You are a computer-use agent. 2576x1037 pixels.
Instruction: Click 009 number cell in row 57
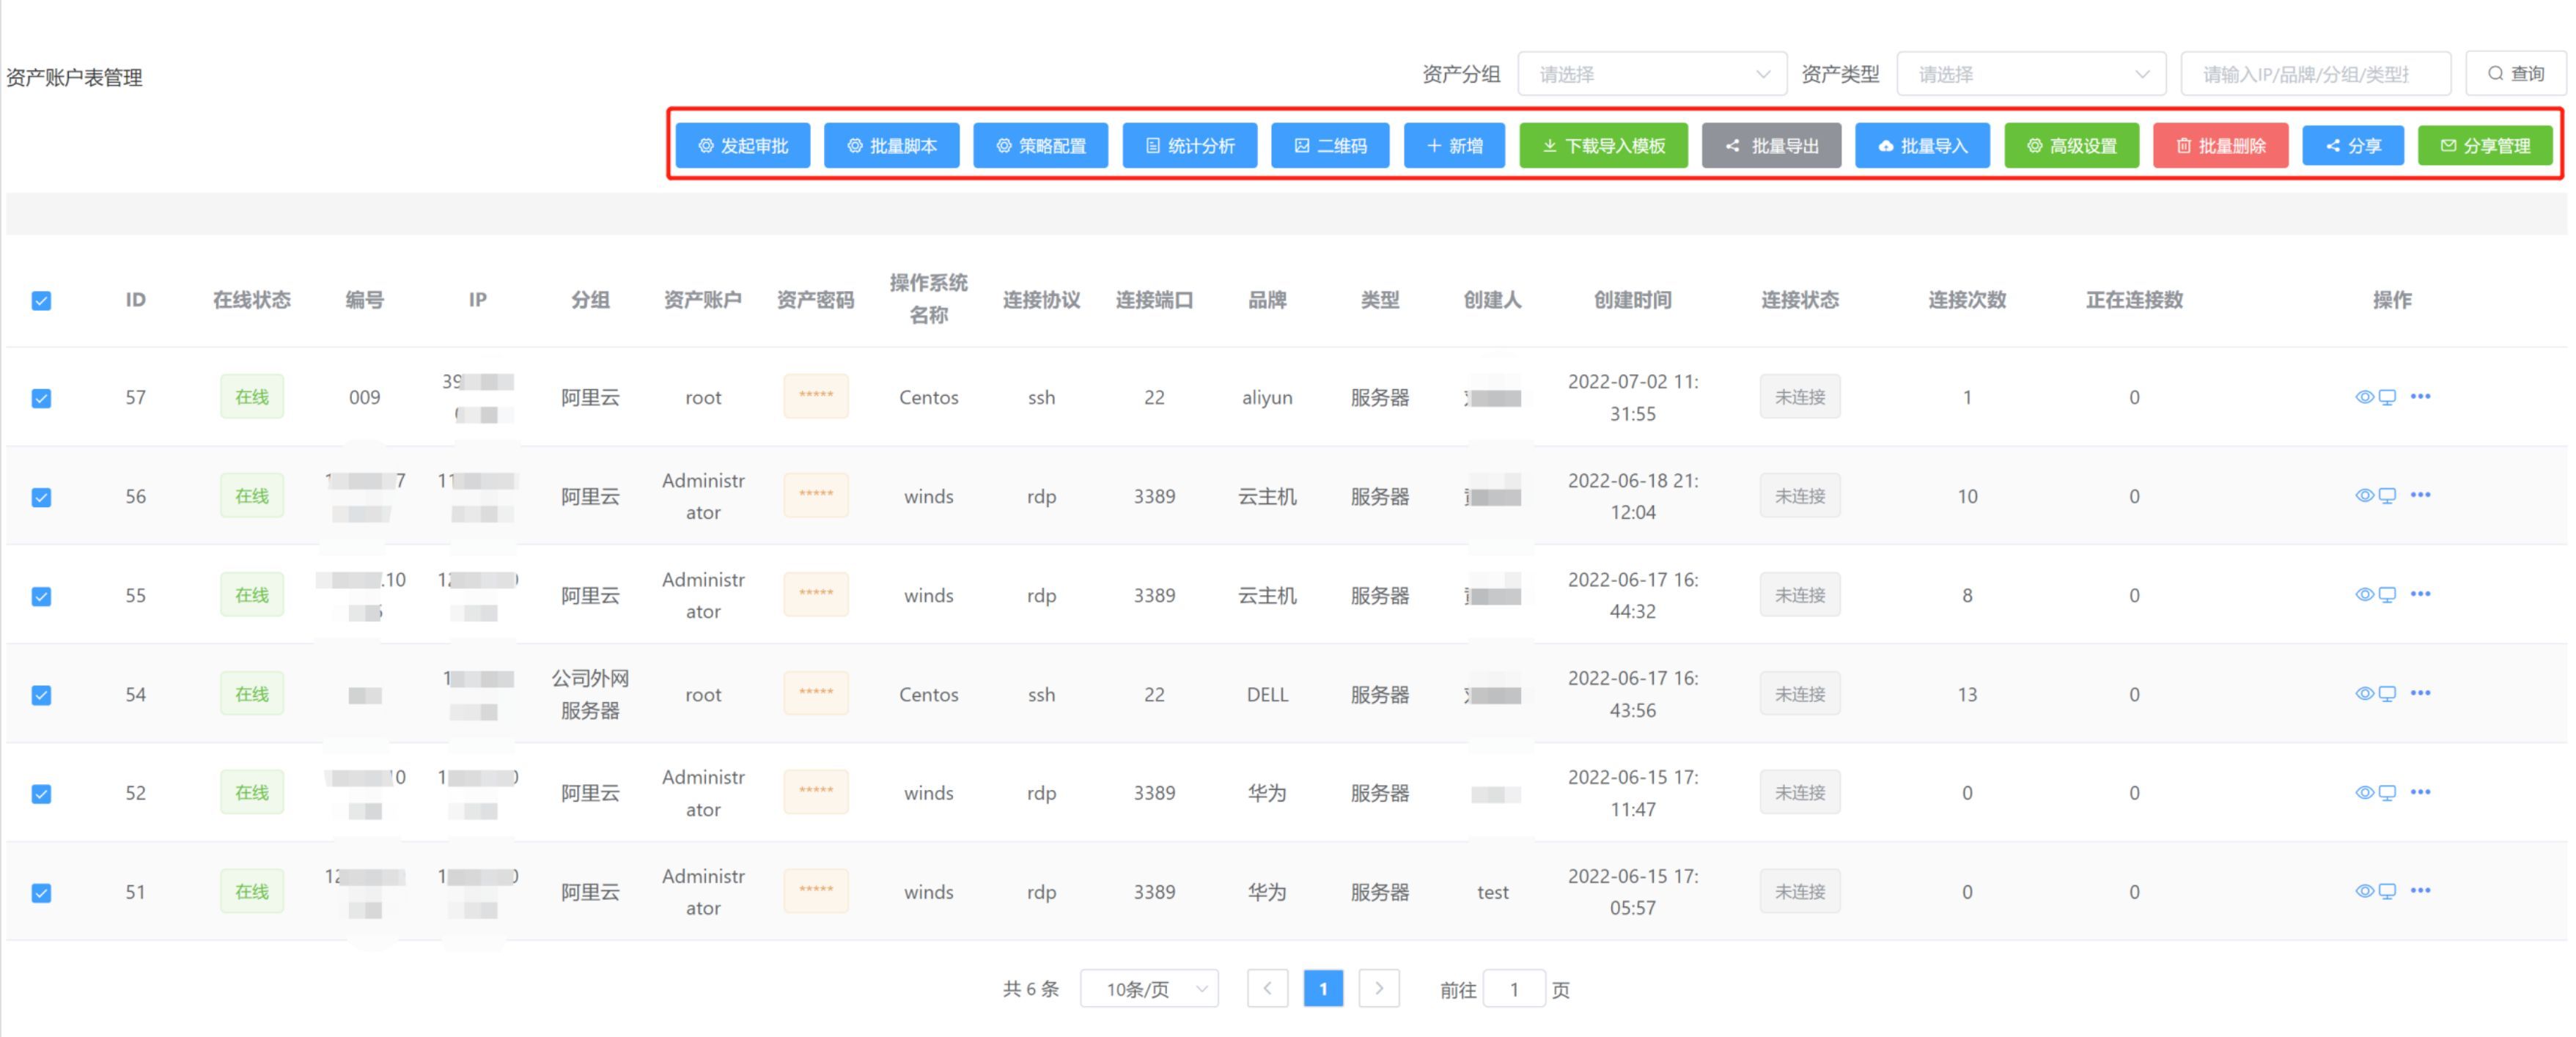(364, 397)
